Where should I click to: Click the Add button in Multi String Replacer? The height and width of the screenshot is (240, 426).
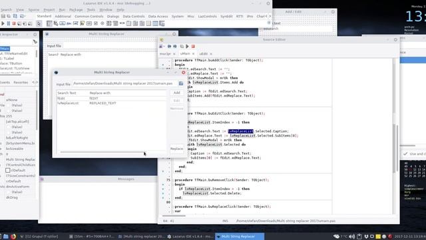[177, 93]
